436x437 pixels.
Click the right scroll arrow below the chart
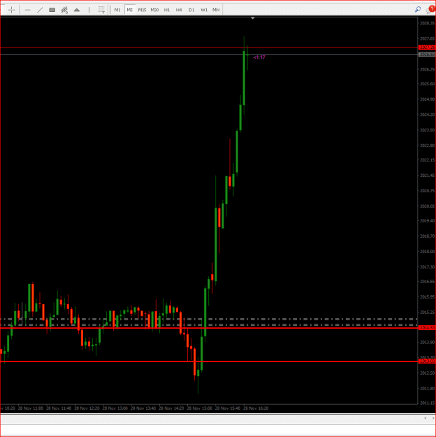pos(433,418)
